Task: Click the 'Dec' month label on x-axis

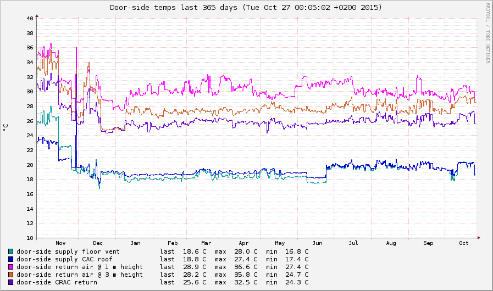Action: [x=98, y=243]
